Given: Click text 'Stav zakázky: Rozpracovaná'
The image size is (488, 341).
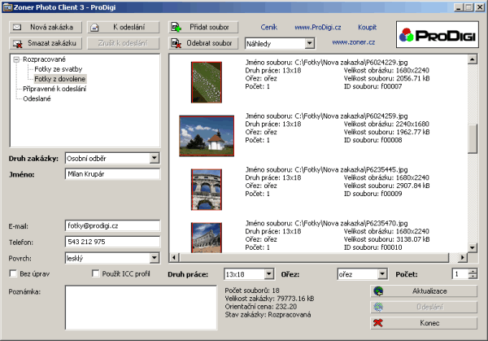Looking at the screenshot, I should pyautogui.click(x=268, y=315).
